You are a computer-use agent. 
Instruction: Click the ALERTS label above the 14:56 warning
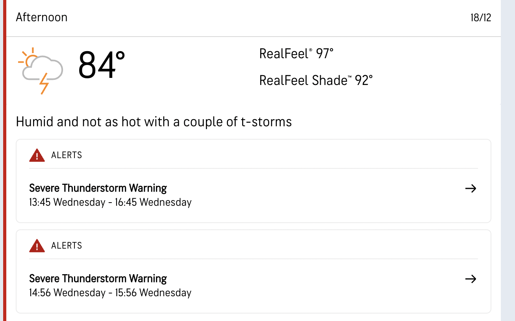click(x=67, y=245)
